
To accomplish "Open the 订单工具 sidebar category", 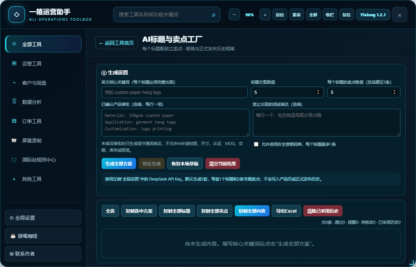I will coord(43,121).
